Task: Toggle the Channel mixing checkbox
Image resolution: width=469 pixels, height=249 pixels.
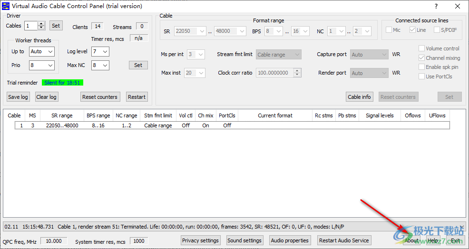Action: (421, 58)
